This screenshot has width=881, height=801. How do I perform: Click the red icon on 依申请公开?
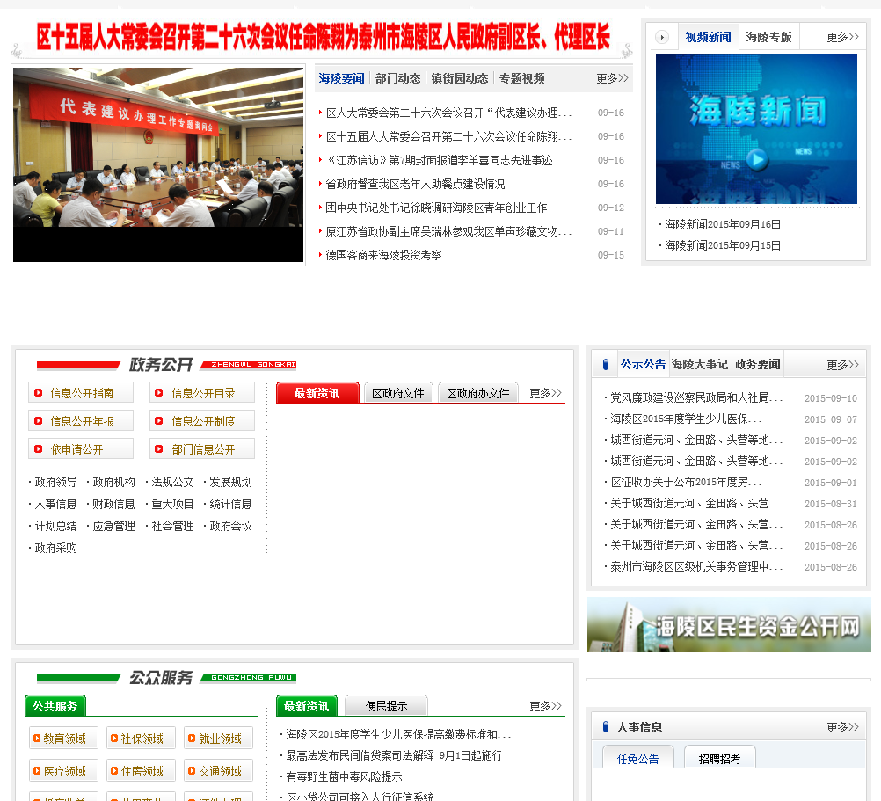[38, 448]
